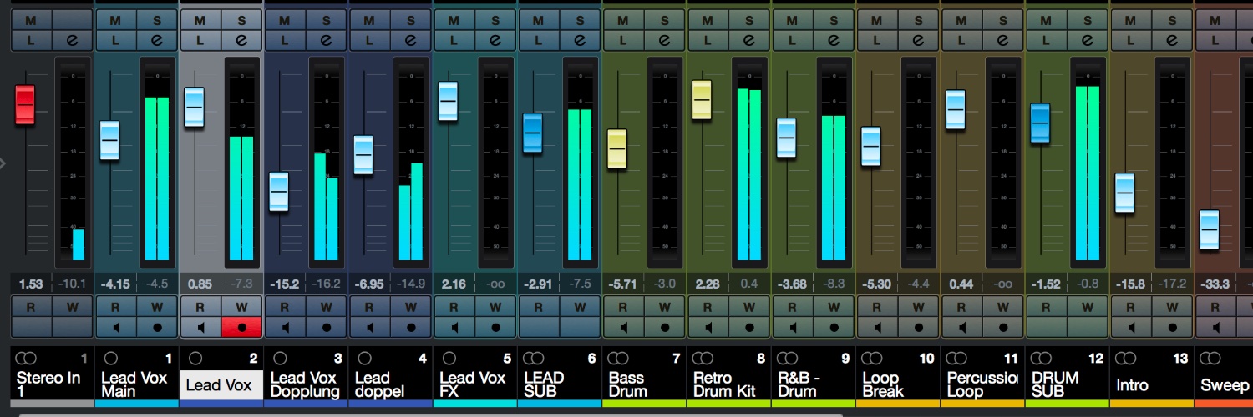Record-enable the Lead doppel channel
Image resolution: width=1253 pixels, height=417 pixels.
(x=411, y=327)
